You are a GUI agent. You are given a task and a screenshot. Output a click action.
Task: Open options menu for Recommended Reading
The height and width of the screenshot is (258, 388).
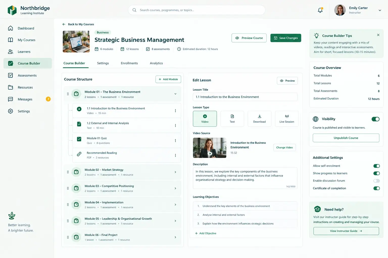pyautogui.click(x=175, y=155)
